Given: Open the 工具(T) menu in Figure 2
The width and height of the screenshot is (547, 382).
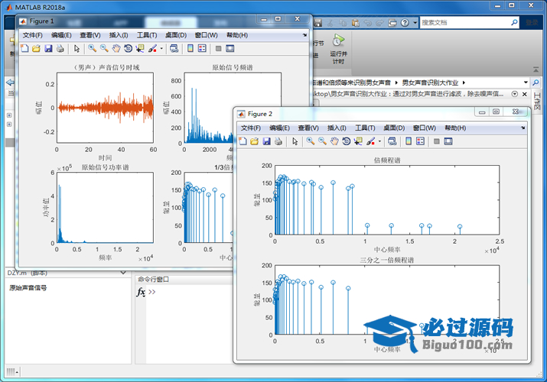Looking at the screenshot, I should (x=365, y=128).
